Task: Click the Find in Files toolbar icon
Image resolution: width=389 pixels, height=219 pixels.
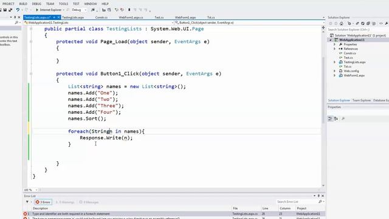Action: (x=93, y=10)
